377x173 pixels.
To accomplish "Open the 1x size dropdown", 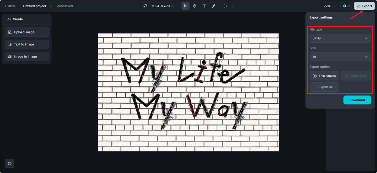I will point(340,57).
